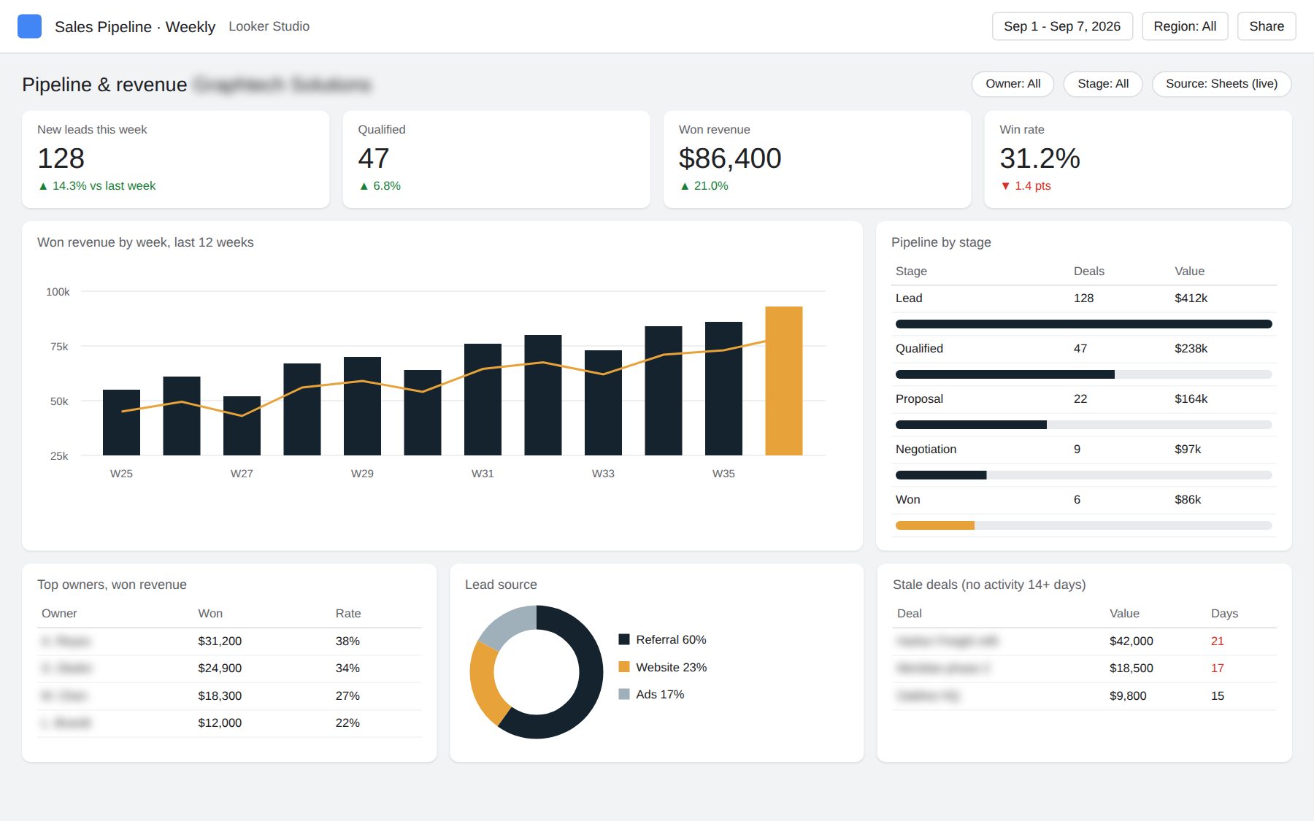Viewport: 1314px width, 821px height.
Task: Click the Qualified stage progress bar
Action: click(x=1005, y=374)
